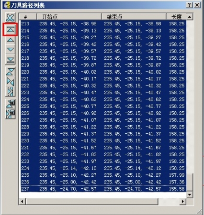Click the vertical scrollbar up arrow
This screenshot has height=215, width=204.
[x=190, y=17]
